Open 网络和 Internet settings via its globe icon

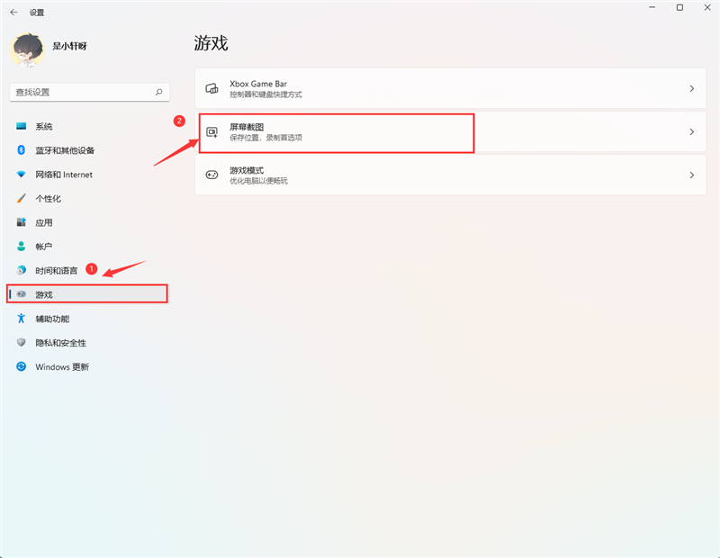coord(22,175)
